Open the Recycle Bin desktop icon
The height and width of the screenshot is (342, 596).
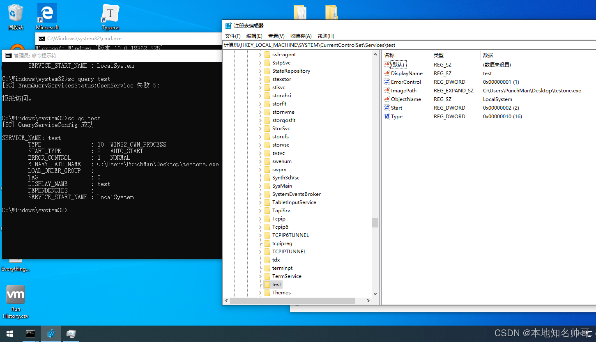(16, 16)
